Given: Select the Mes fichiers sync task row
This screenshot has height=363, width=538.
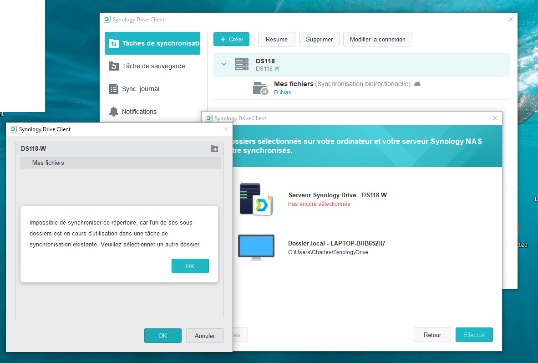Looking at the screenshot, I should pyautogui.click(x=362, y=88).
